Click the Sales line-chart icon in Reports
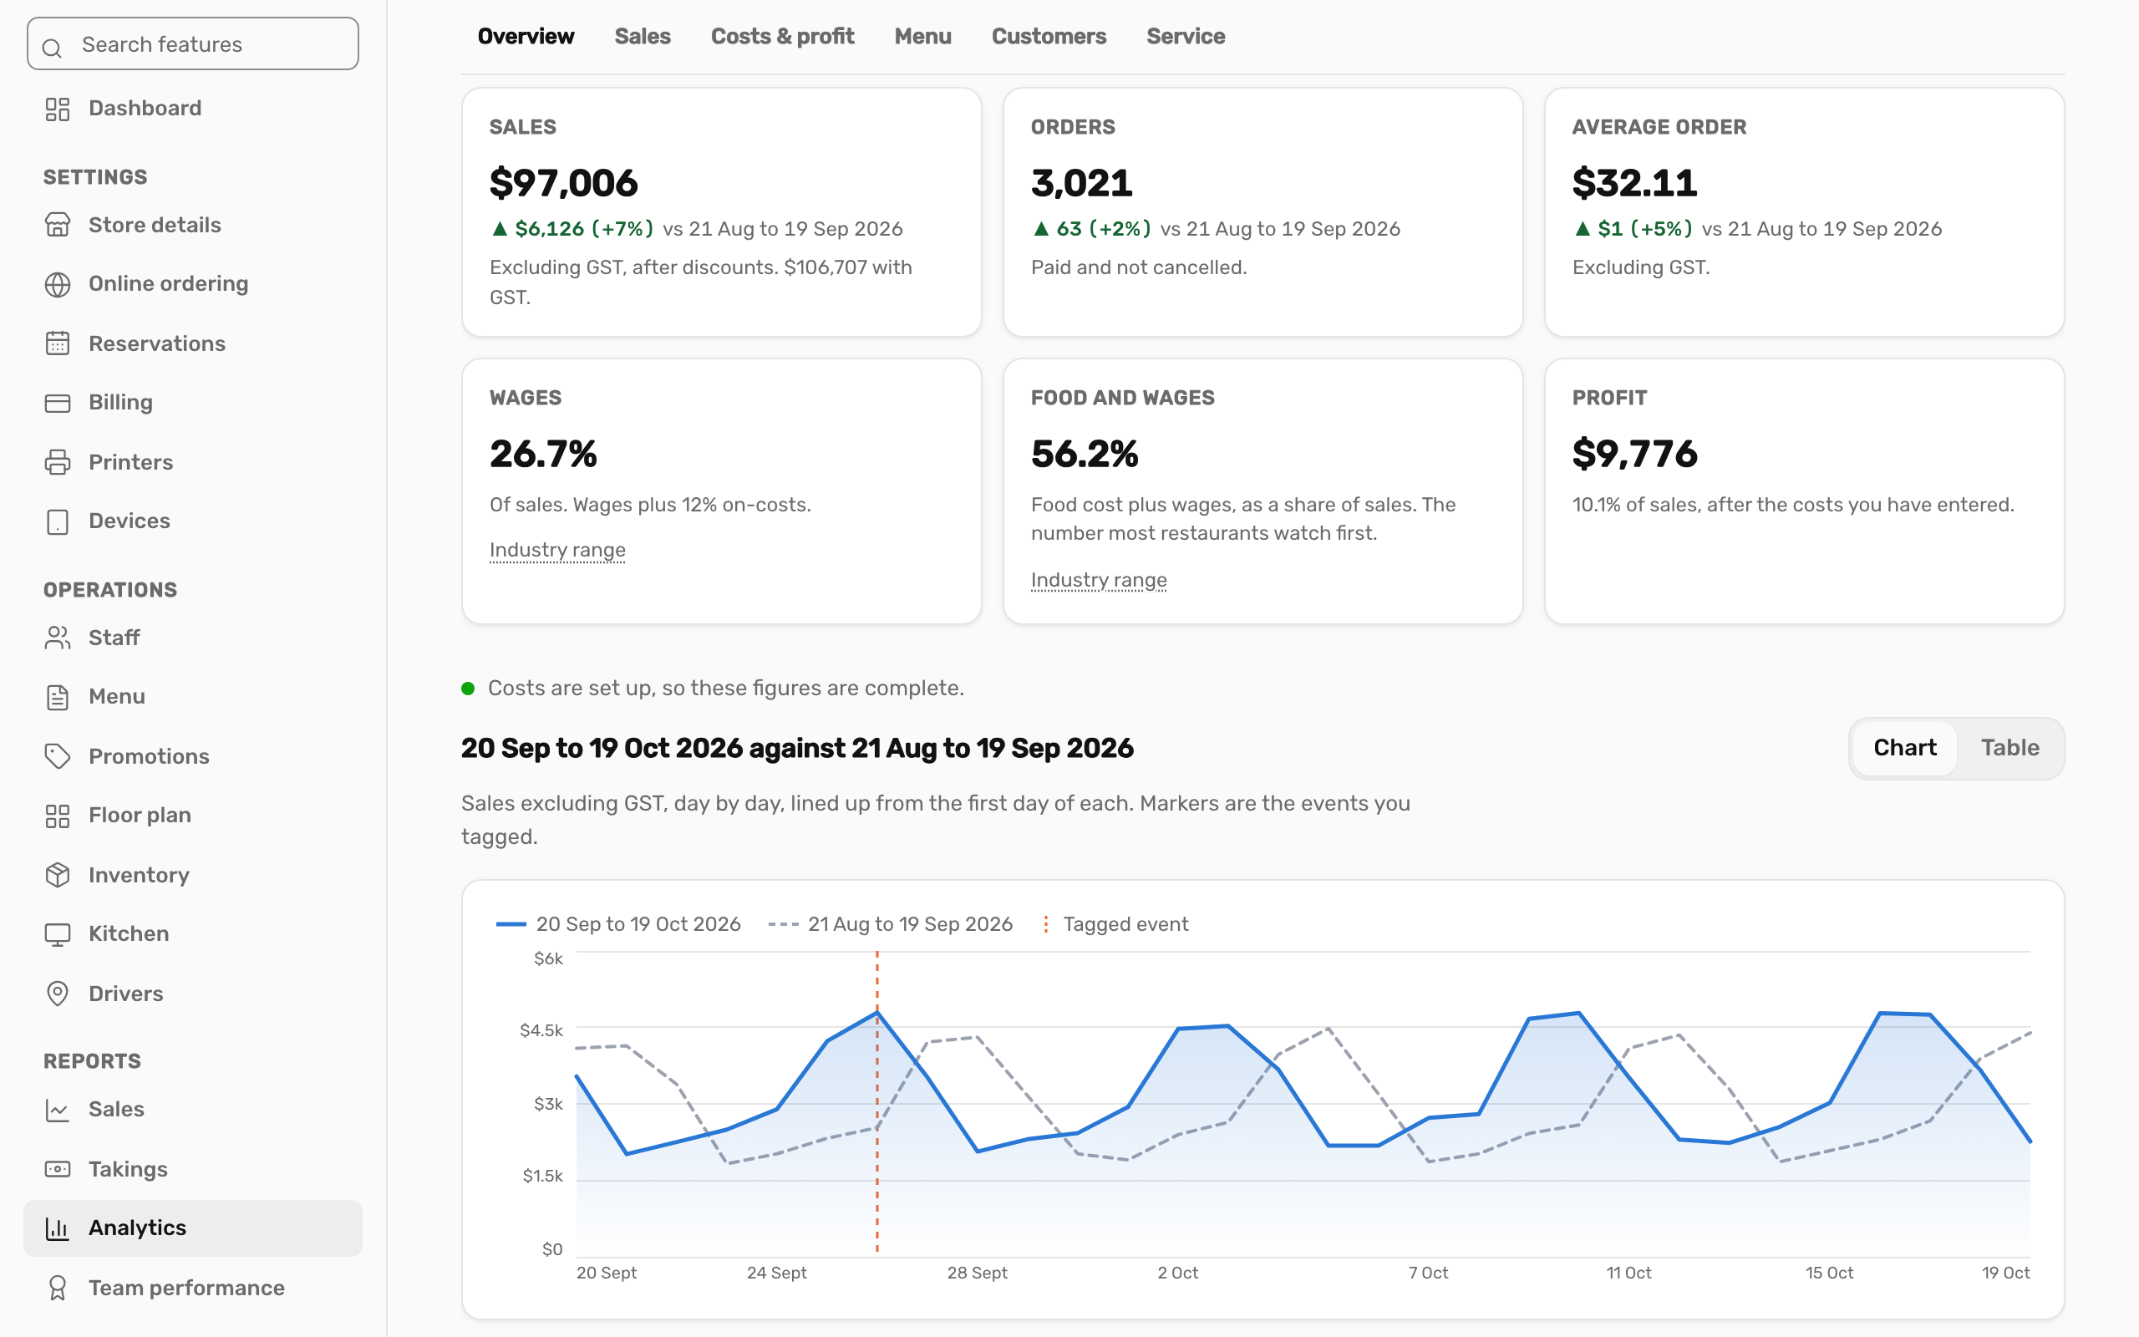Image resolution: width=2139 pixels, height=1337 pixels. pyautogui.click(x=58, y=1110)
